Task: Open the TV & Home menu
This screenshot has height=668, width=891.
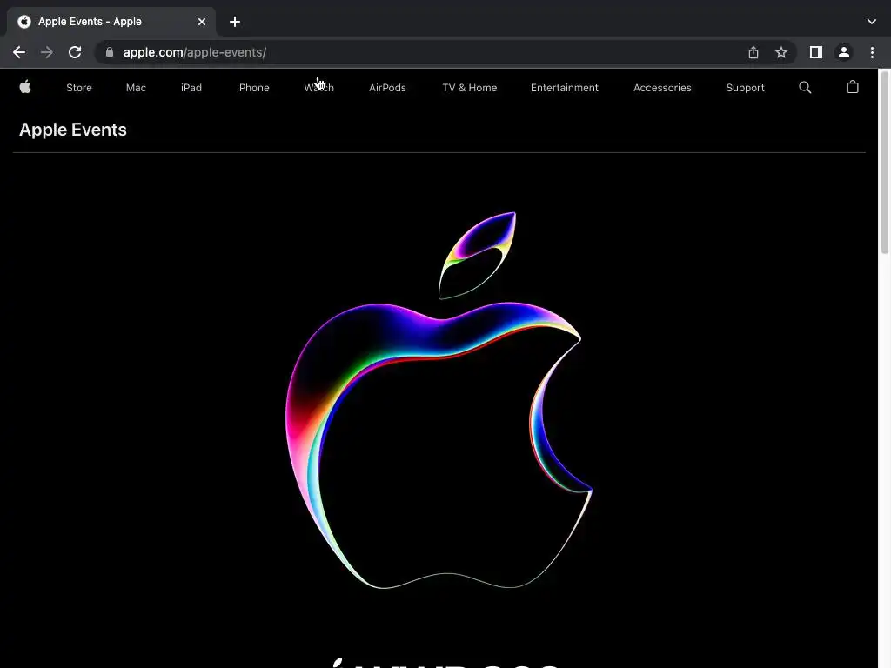Action: [469, 88]
